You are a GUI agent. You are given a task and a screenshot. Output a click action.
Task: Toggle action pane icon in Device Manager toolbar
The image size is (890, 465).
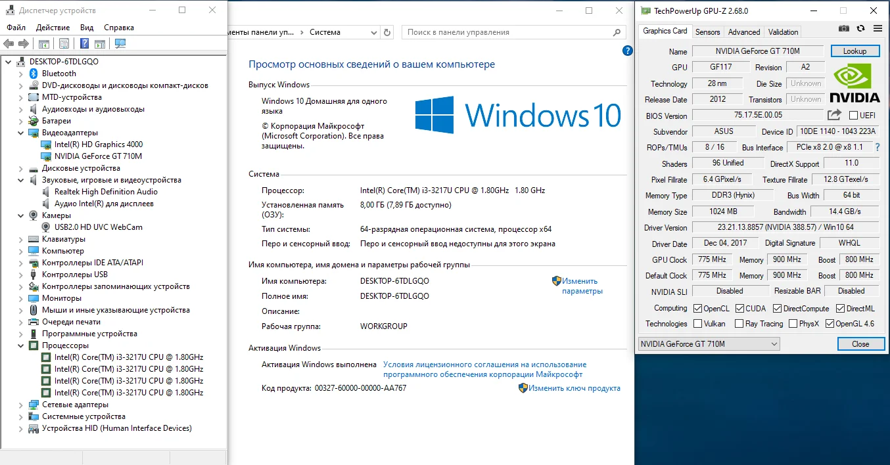click(x=99, y=43)
